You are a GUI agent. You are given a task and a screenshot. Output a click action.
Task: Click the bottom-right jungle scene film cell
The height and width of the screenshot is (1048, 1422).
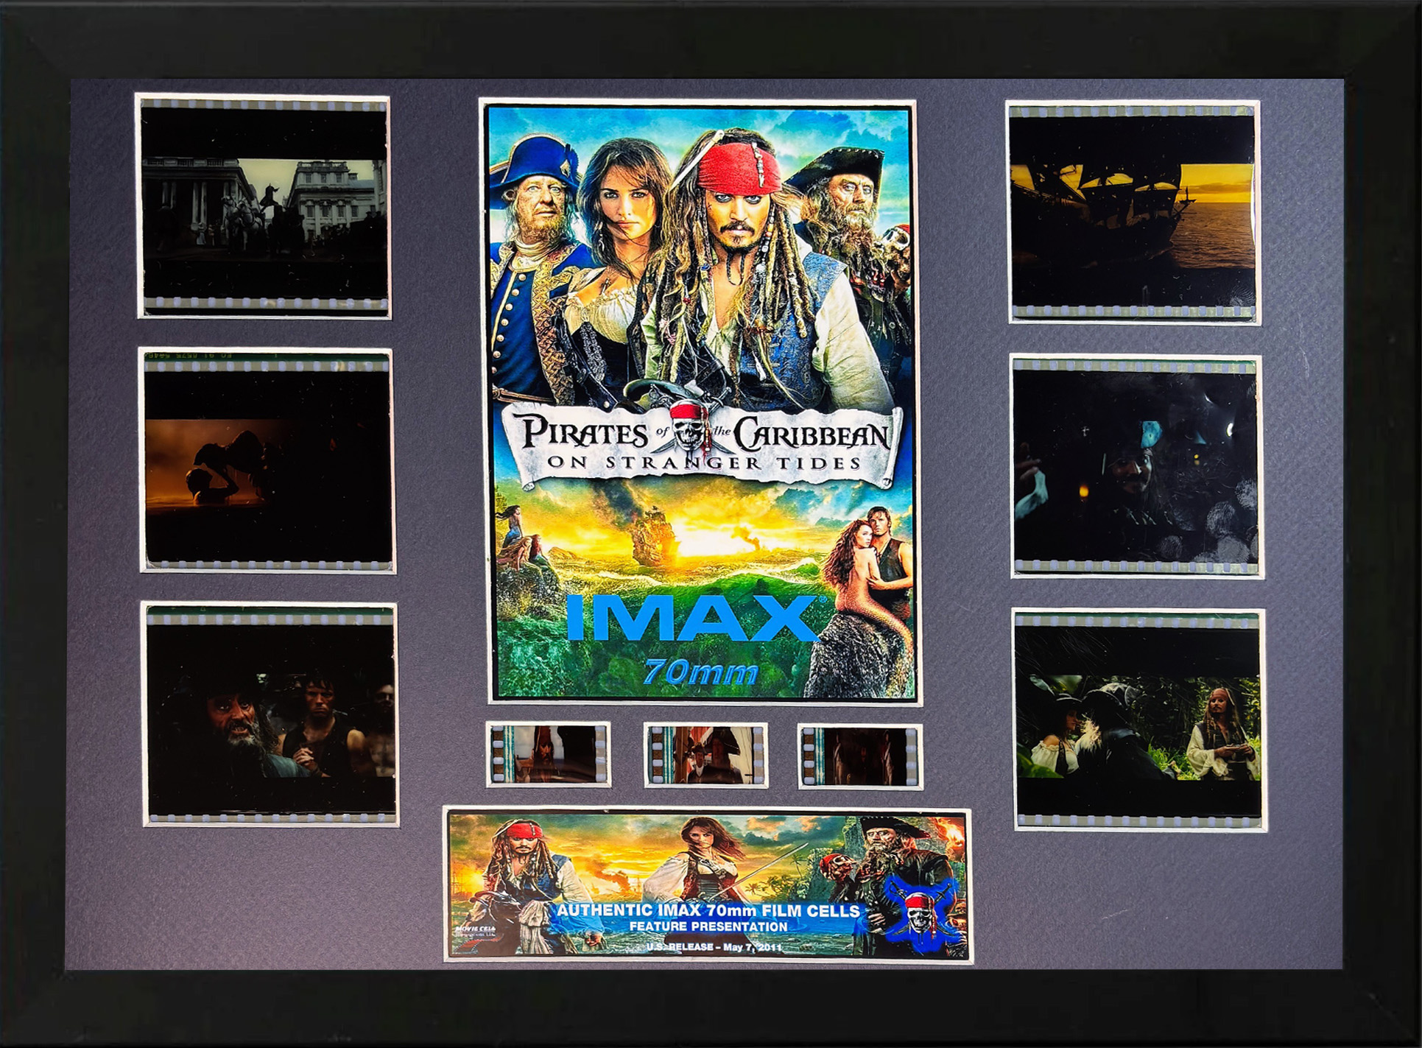[1138, 720]
